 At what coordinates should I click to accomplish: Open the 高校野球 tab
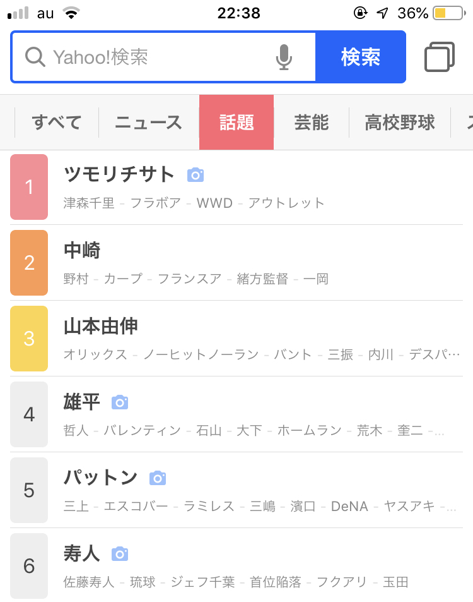pyautogui.click(x=400, y=123)
